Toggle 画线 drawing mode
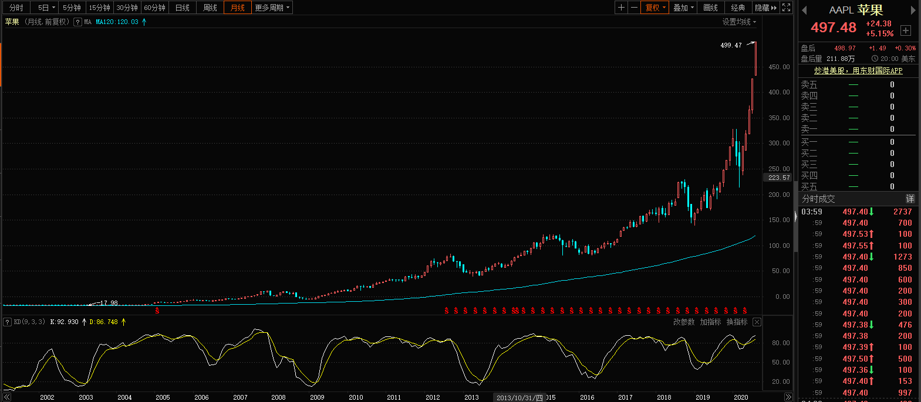 click(x=710, y=8)
